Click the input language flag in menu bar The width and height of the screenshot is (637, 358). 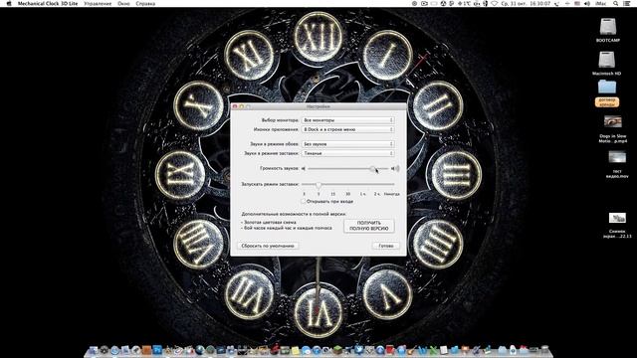577,3
